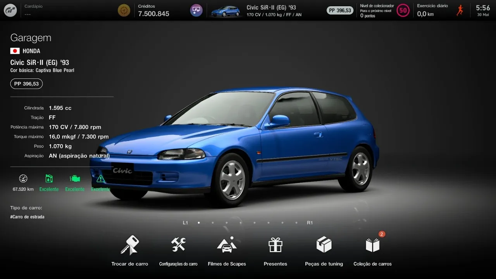
Task: Click #Carro de estrada tag
Action: tap(27, 217)
